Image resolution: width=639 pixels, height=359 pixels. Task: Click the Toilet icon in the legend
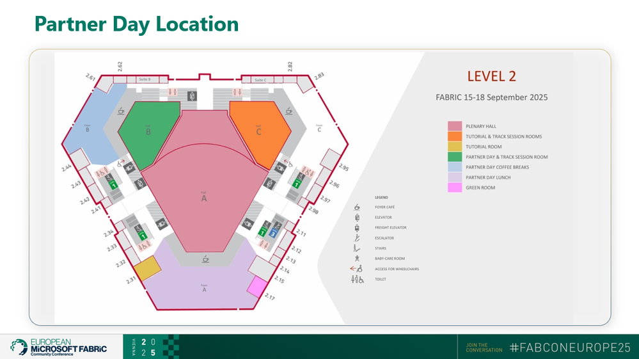(358, 279)
